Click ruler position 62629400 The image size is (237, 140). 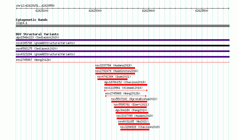pos(148,11)
